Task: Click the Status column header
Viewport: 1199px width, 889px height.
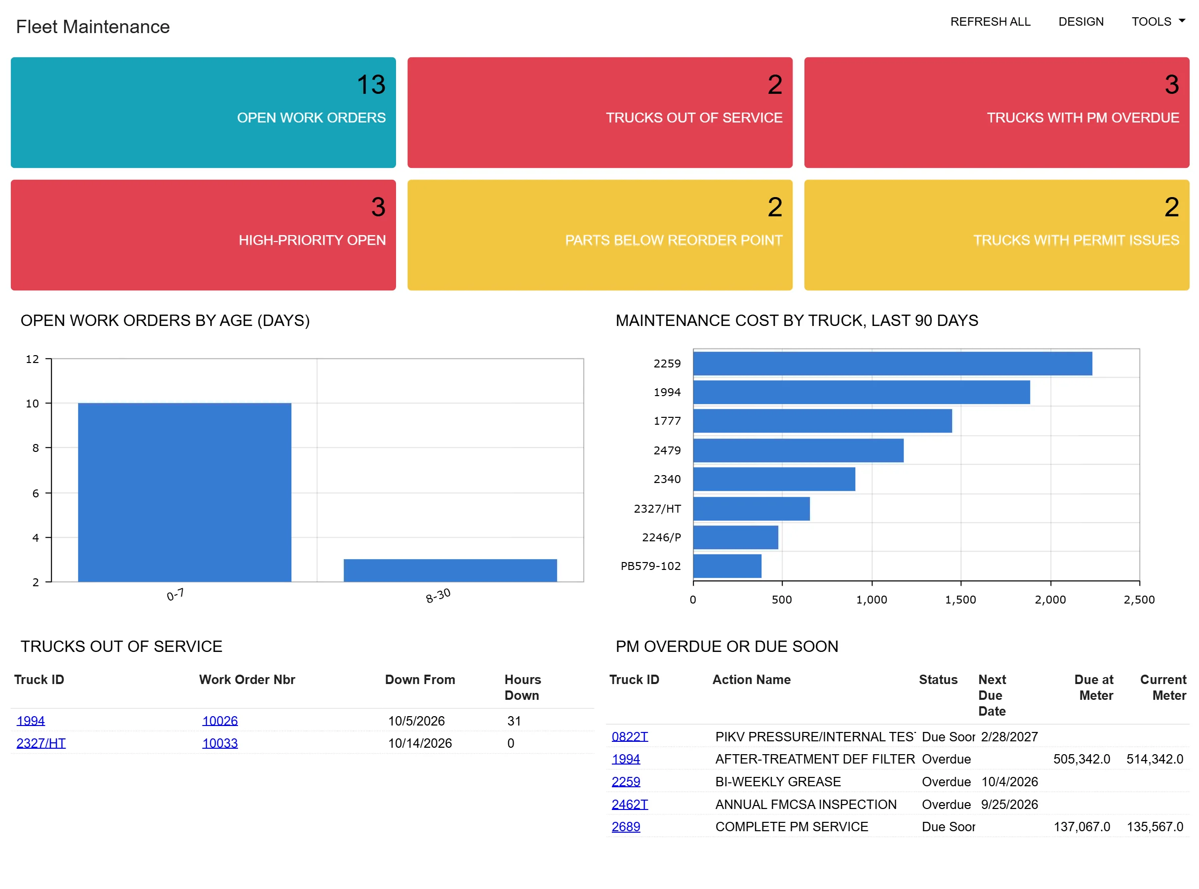Action: pos(938,680)
